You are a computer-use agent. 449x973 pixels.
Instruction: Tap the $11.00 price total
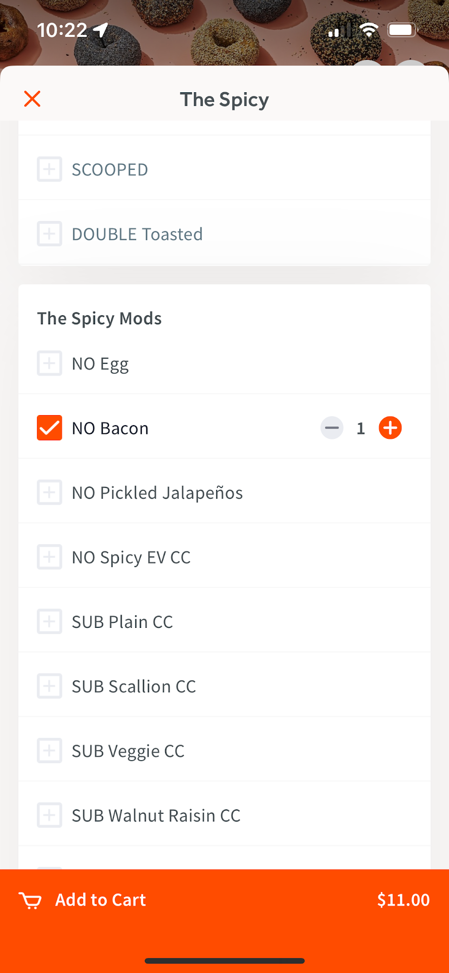click(x=403, y=900)
